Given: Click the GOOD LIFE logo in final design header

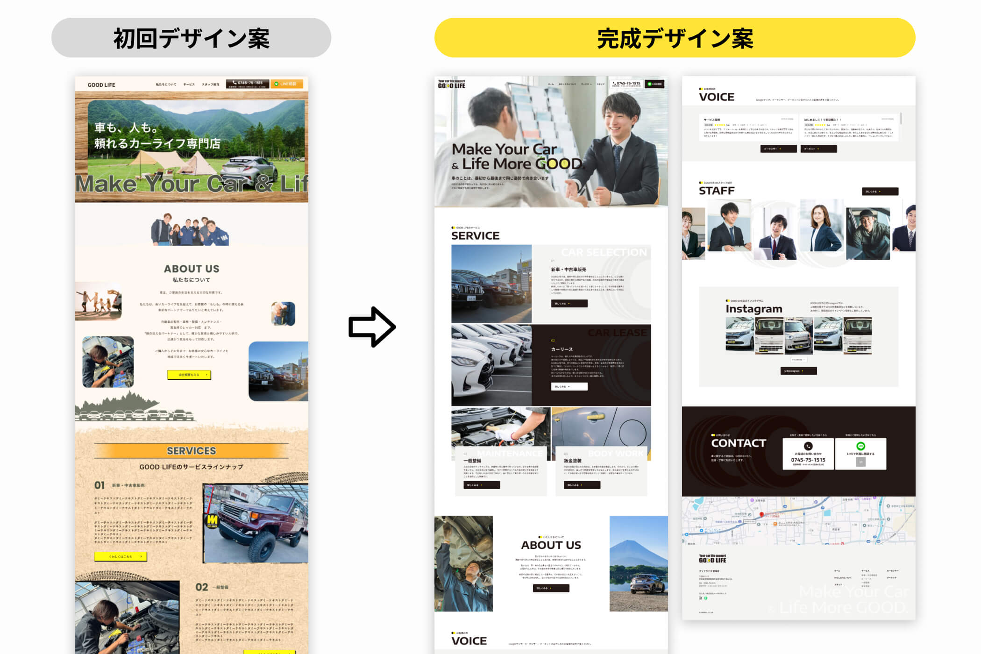Looking at the screenshot, I should coord(451,85).
